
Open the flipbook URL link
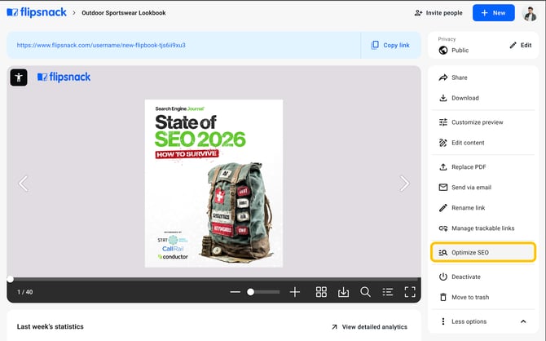pyautogui.click(x=101, y=45)
